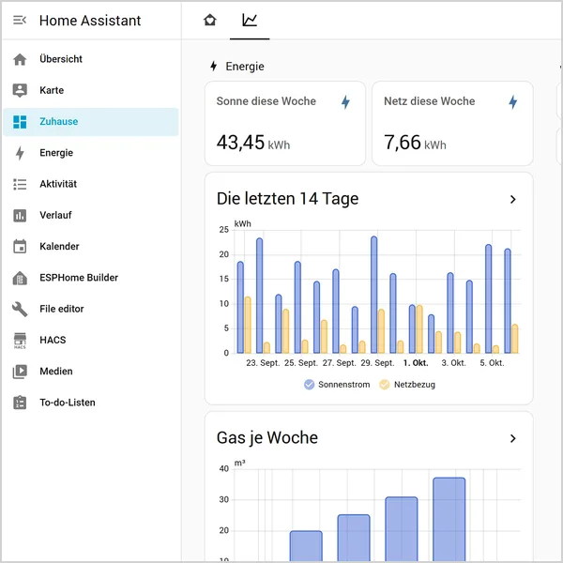Image resolution: width=563 pixels, height=563 pixels.
Task: Click the File editor wrench icon
Action: point(20,309)
